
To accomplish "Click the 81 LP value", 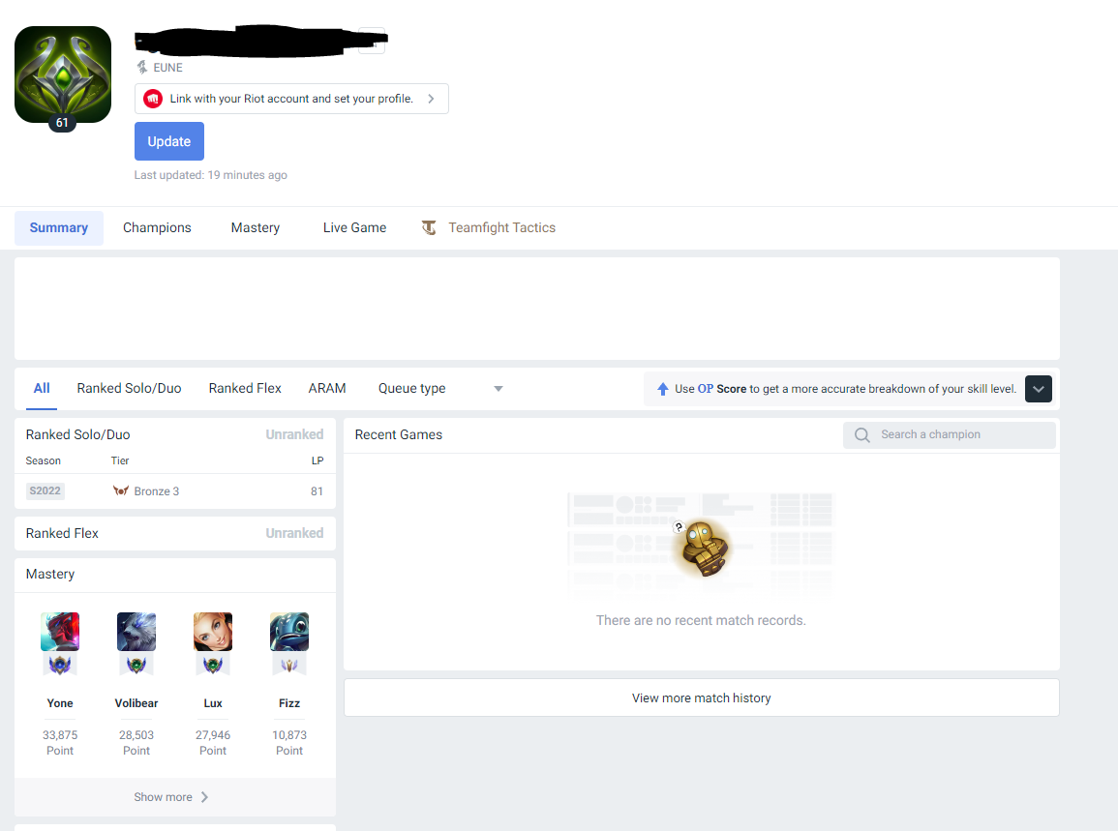I will point(317,491).
